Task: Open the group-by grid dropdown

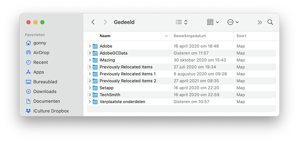Action: pyautogui.click(x=213, y=22)
